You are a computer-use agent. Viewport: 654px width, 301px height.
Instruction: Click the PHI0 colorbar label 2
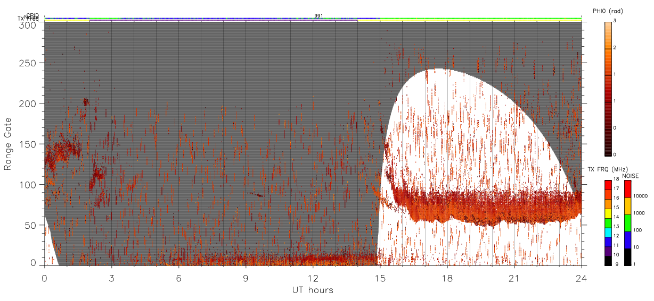616,48
